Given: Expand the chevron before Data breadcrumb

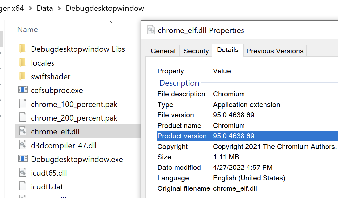Looking at the screenshot, I should tap(31, 9).
